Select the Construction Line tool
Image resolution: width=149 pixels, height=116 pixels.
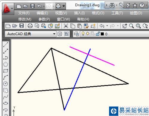(x=6, y=51)
